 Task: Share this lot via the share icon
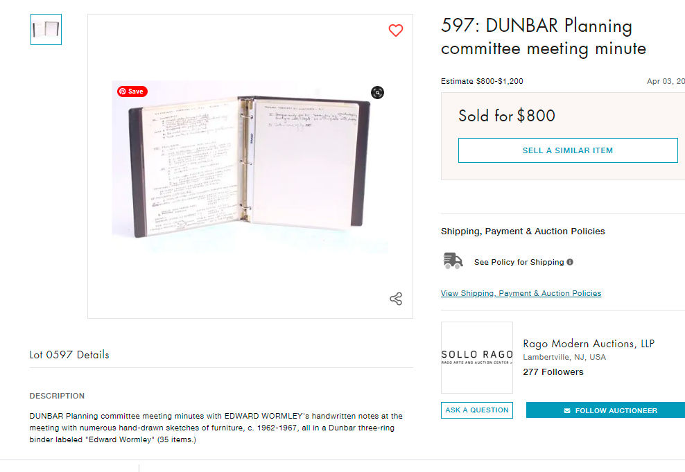point(396,299)
